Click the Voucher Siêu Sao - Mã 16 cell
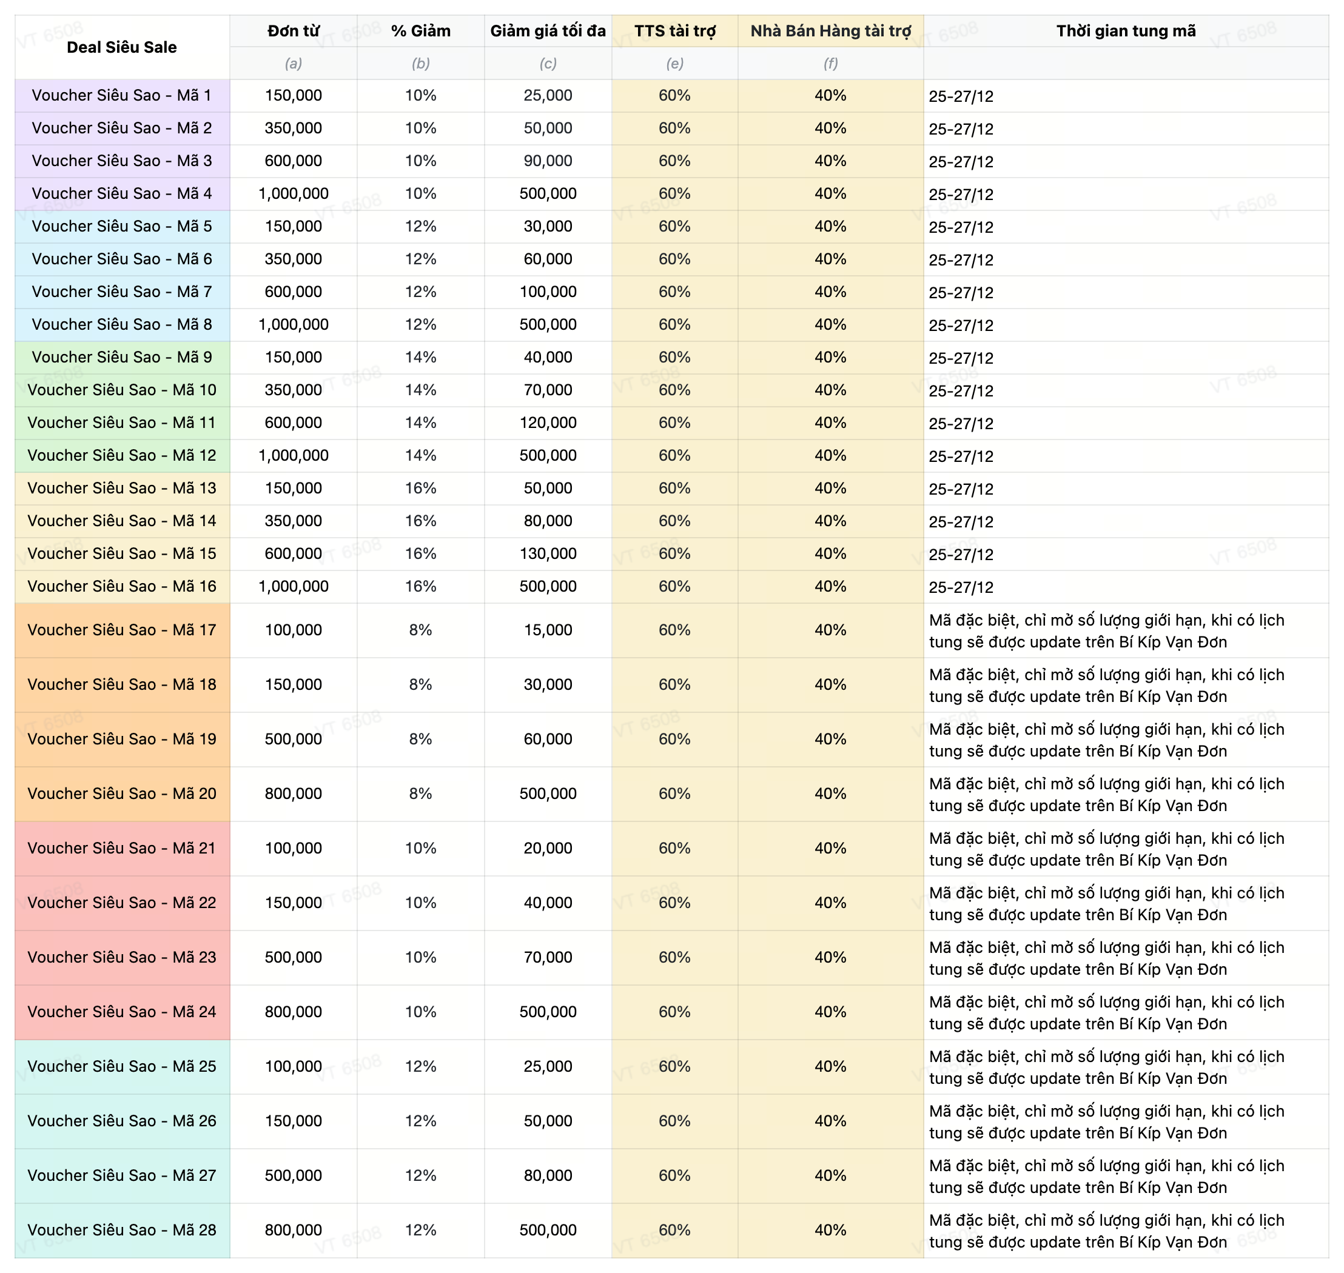Viewport: 1344px width, 1273px height. (121, 586)
